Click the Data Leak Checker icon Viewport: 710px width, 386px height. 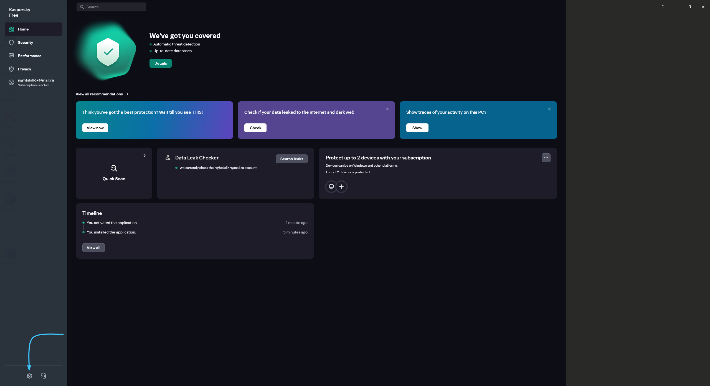click(x=168, y=158)
